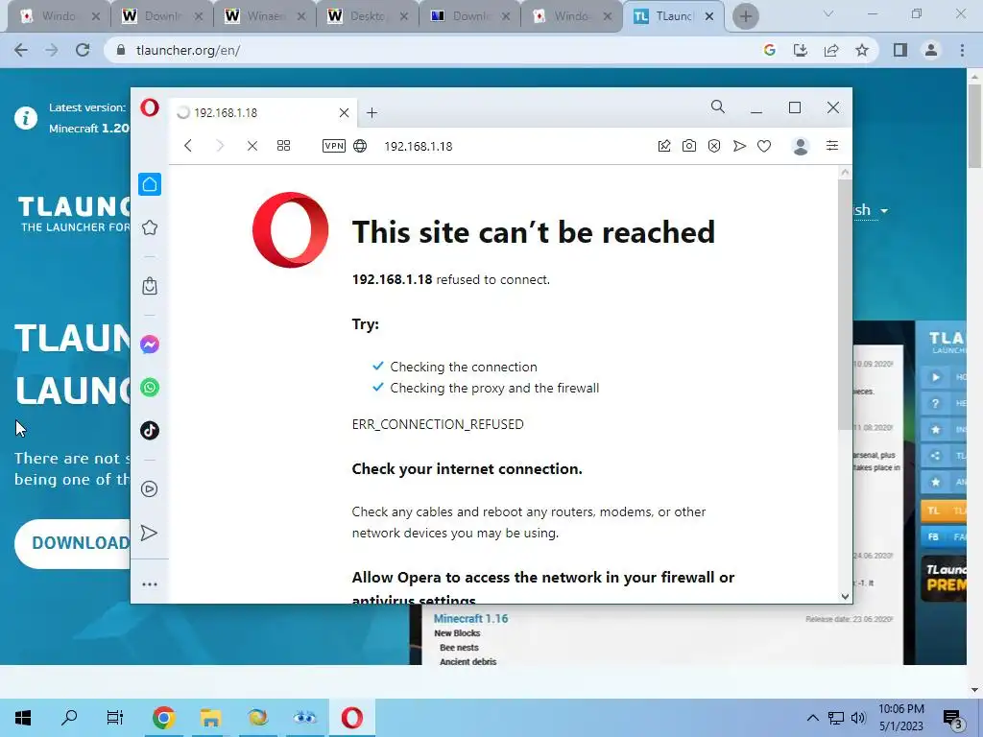
Task: Show hidden tray icons chevron
Action: (812, 718)
